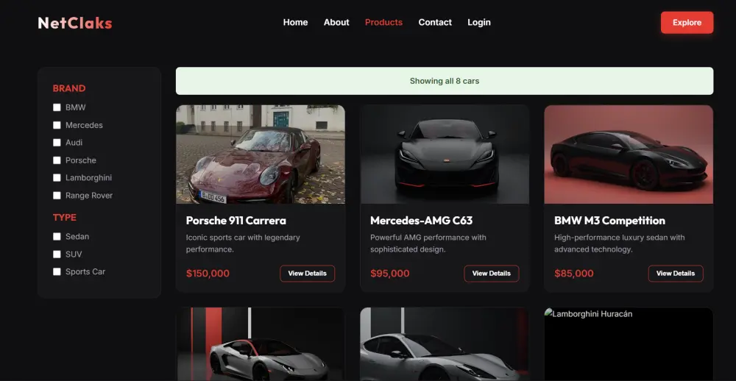Image resolution: width=736 pixels, height=381 pixels.
Task: Toggle the Audi brand filter
Action: coord(57,143)
